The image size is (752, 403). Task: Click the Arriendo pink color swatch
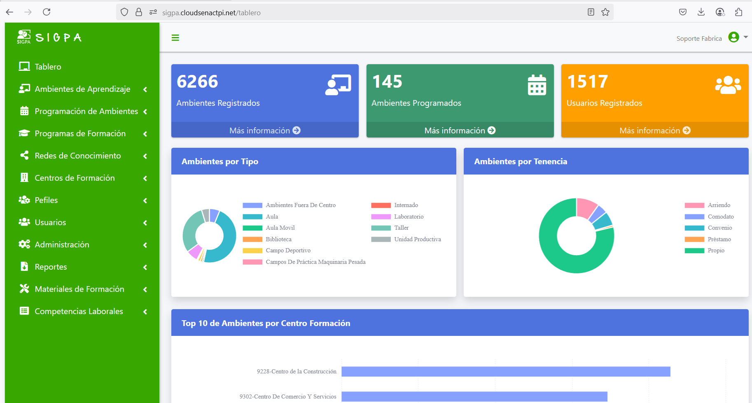point(694,205)
